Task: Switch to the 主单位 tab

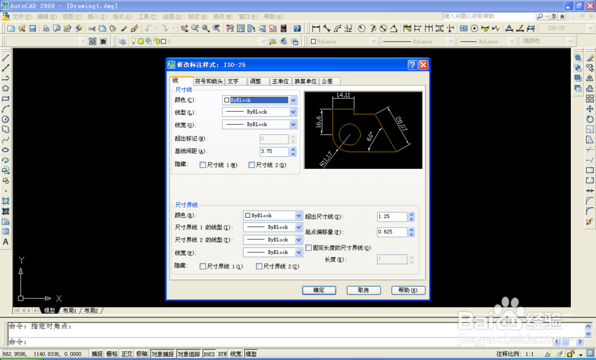Action: pyautogui.click(x=281, y=81)
